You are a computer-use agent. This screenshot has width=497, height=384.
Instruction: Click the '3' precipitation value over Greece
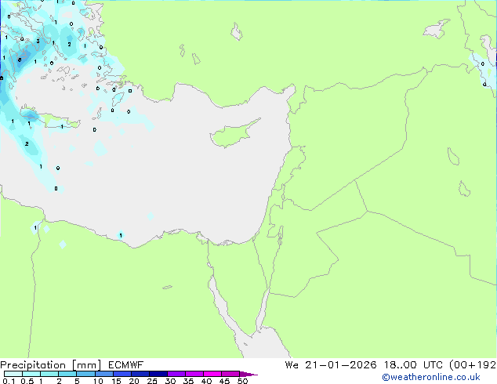coord(38,42)
